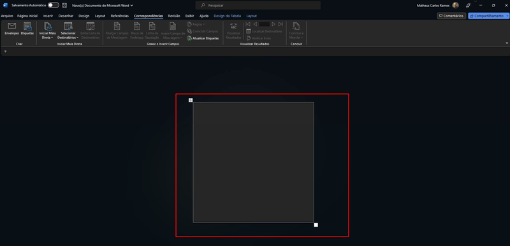Open Compartilhamento dropdown arrow
Viewport: 510px width, 246px height.
(507, 16)
